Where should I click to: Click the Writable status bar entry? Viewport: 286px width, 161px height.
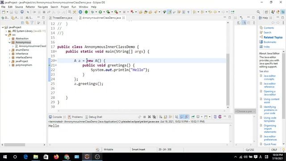(x=108, y=149)
